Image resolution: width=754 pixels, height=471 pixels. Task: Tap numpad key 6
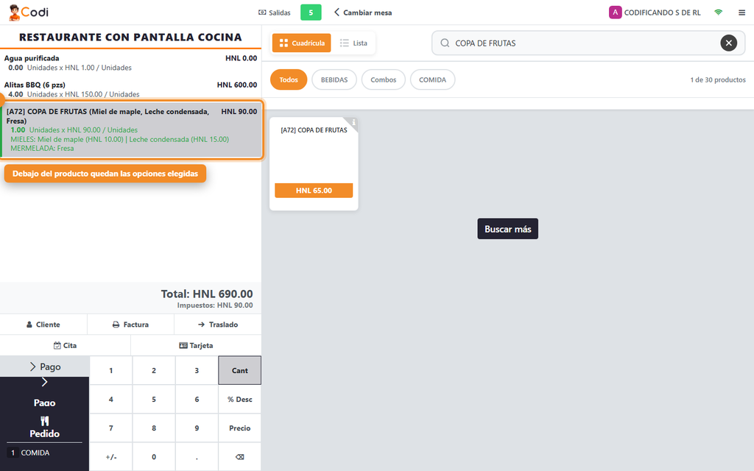[197, 399]
